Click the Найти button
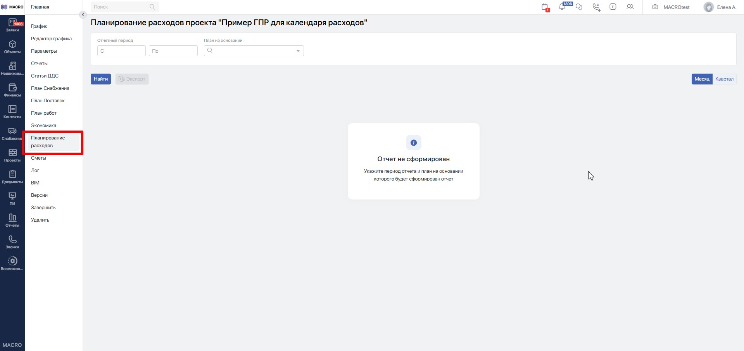The height and width of the screenshot is (351, 744). click(101, 79)
